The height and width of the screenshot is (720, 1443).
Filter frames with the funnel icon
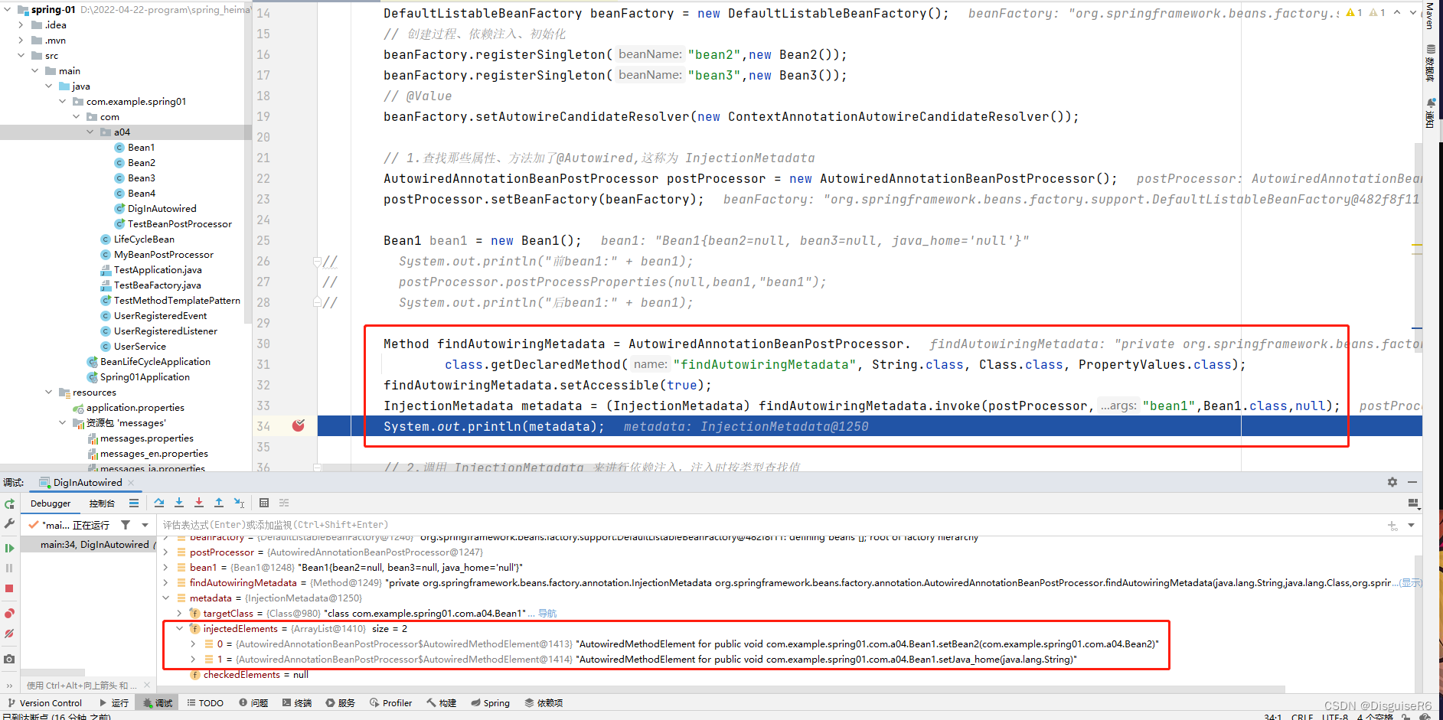pyautogui.click(x=126, y=525)
